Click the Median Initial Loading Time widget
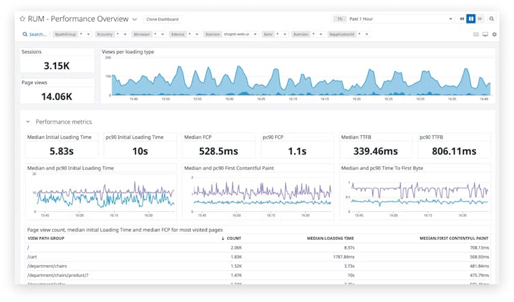 60,146
